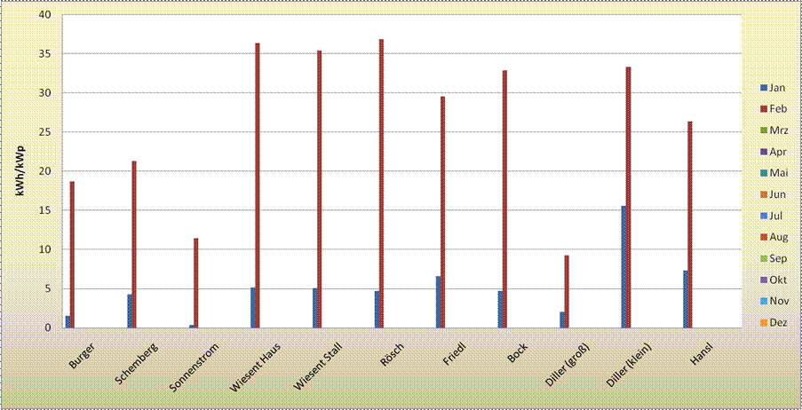Click the 15 value on the y-axis
Viewport: 802px width, 410px height.
pyautogui.click(x=45, y=210)
